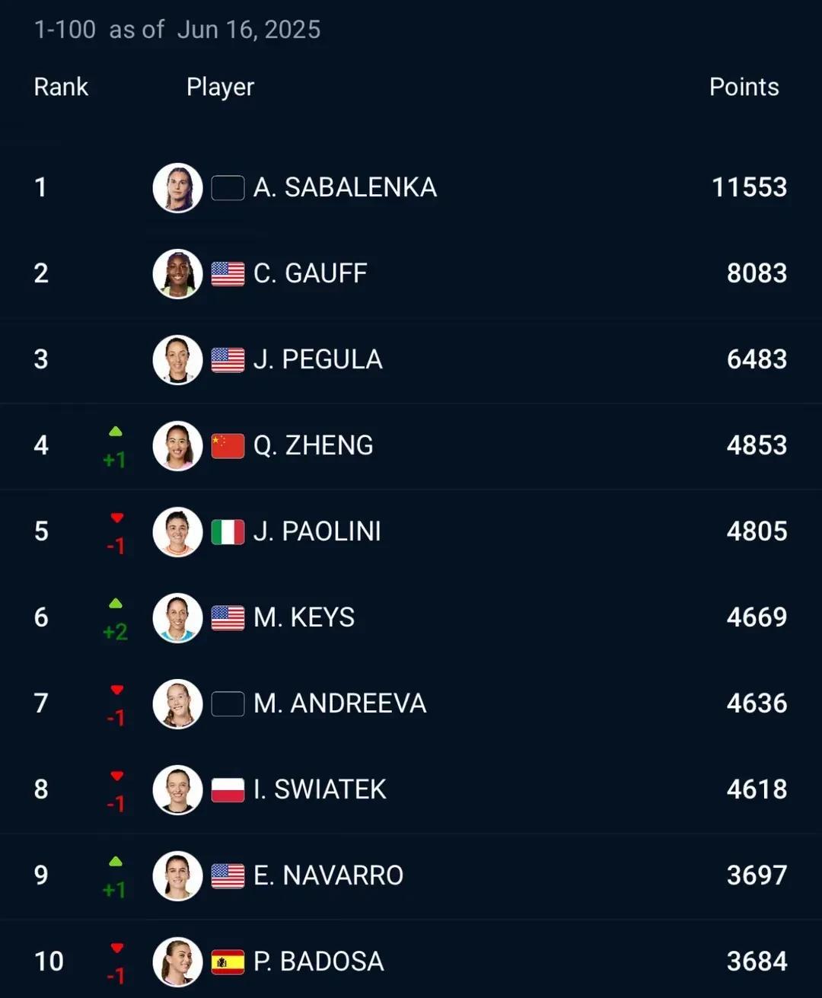Click the USA flag beside J. Pegula

tap(228, 359)
